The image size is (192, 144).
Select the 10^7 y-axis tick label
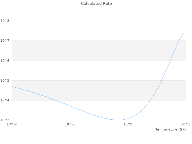click(x=5, y=40)
